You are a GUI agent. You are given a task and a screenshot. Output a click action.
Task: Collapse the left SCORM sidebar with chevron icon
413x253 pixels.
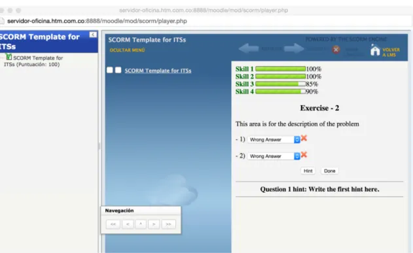(93, 35)
